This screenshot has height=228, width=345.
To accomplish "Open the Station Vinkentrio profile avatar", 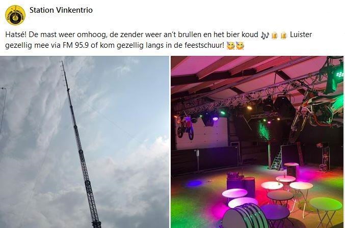I will coord(15,15).
